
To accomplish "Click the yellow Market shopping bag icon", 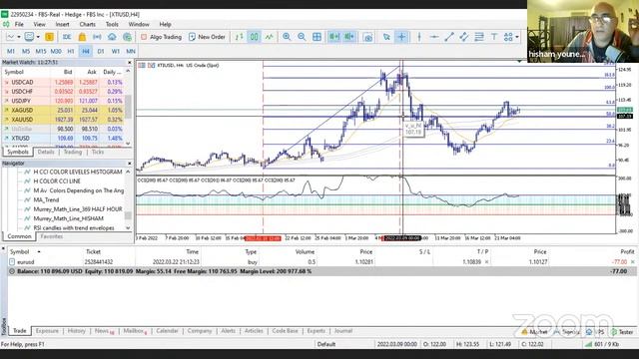I will point(82,37).
